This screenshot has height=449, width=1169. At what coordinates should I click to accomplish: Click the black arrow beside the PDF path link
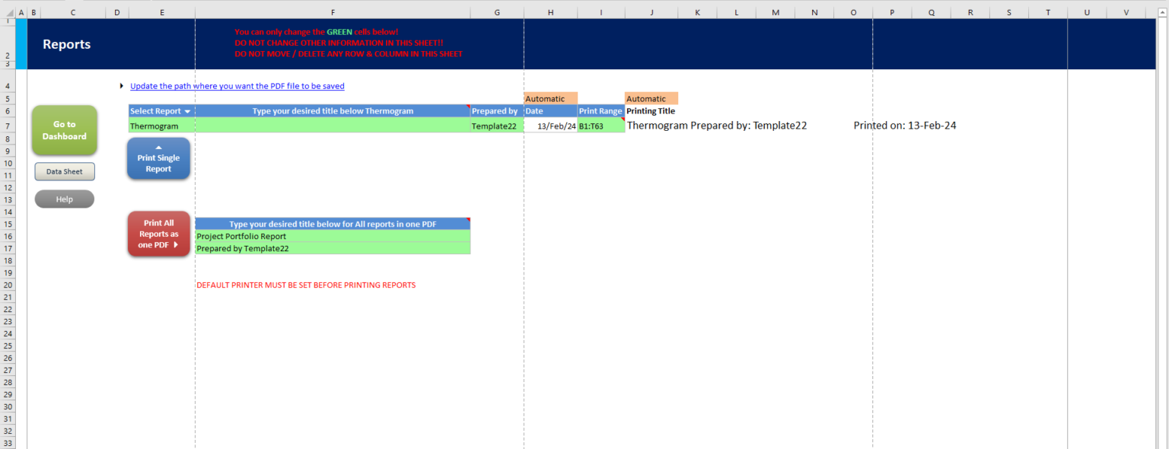(x=122, y=86)
